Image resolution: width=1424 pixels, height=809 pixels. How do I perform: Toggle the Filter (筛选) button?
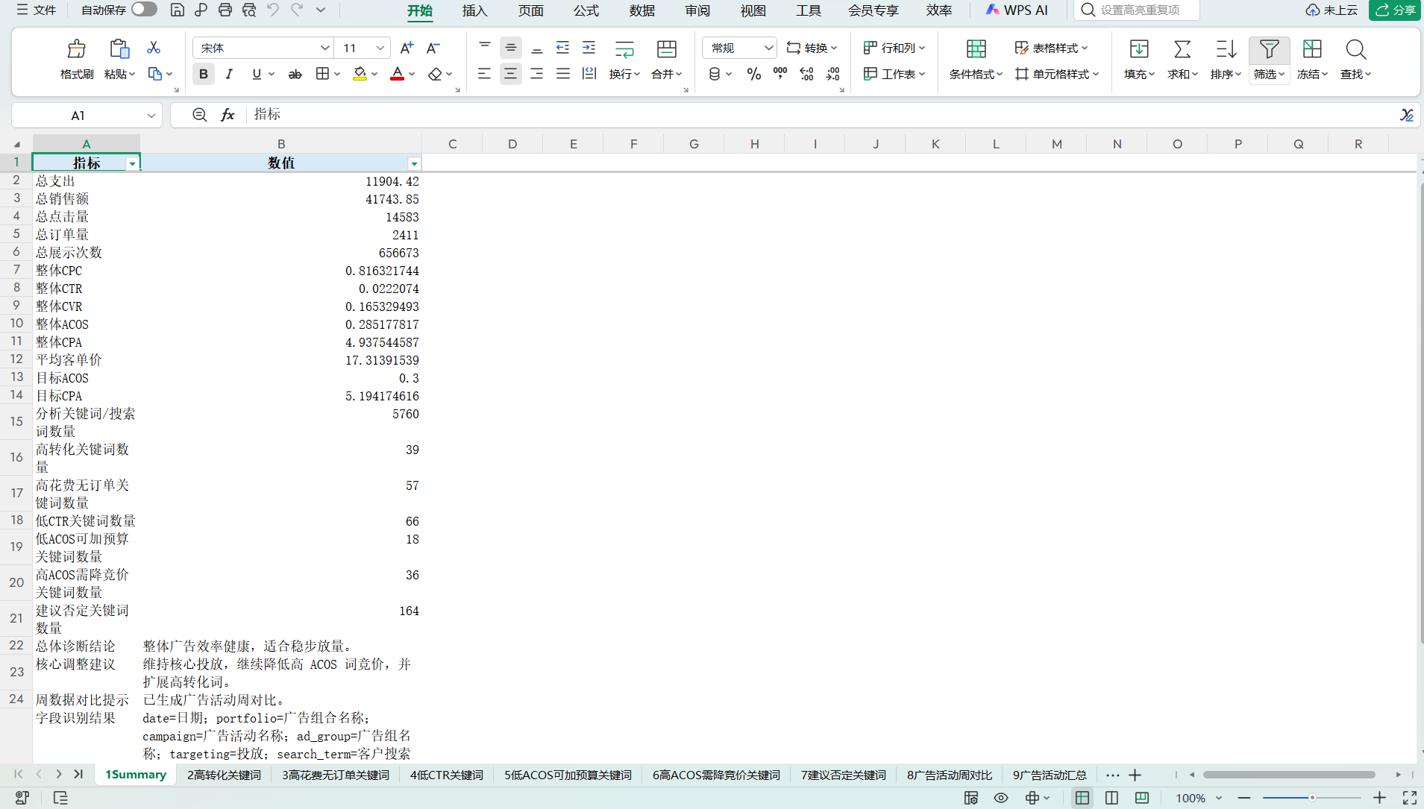click(x=1269, y=60)
